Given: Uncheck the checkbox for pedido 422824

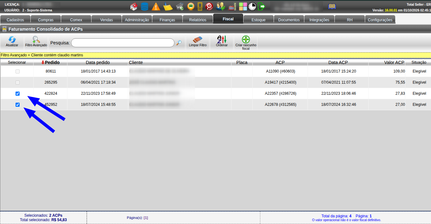Looking at the screenshot, I should pos(18,93).
